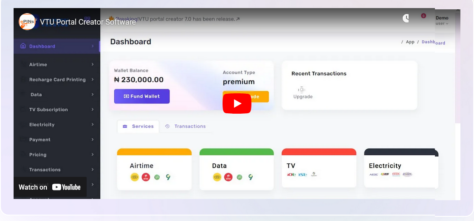Viewport: 474px width, 221px height.
Task: Click the Fund Wallet button
Action: pyautogui.click(x=142, y=96)
